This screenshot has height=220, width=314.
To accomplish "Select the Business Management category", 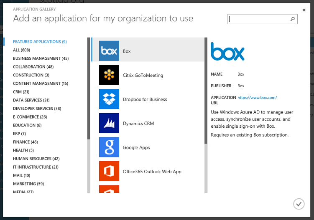I will (x=41, y=58).
